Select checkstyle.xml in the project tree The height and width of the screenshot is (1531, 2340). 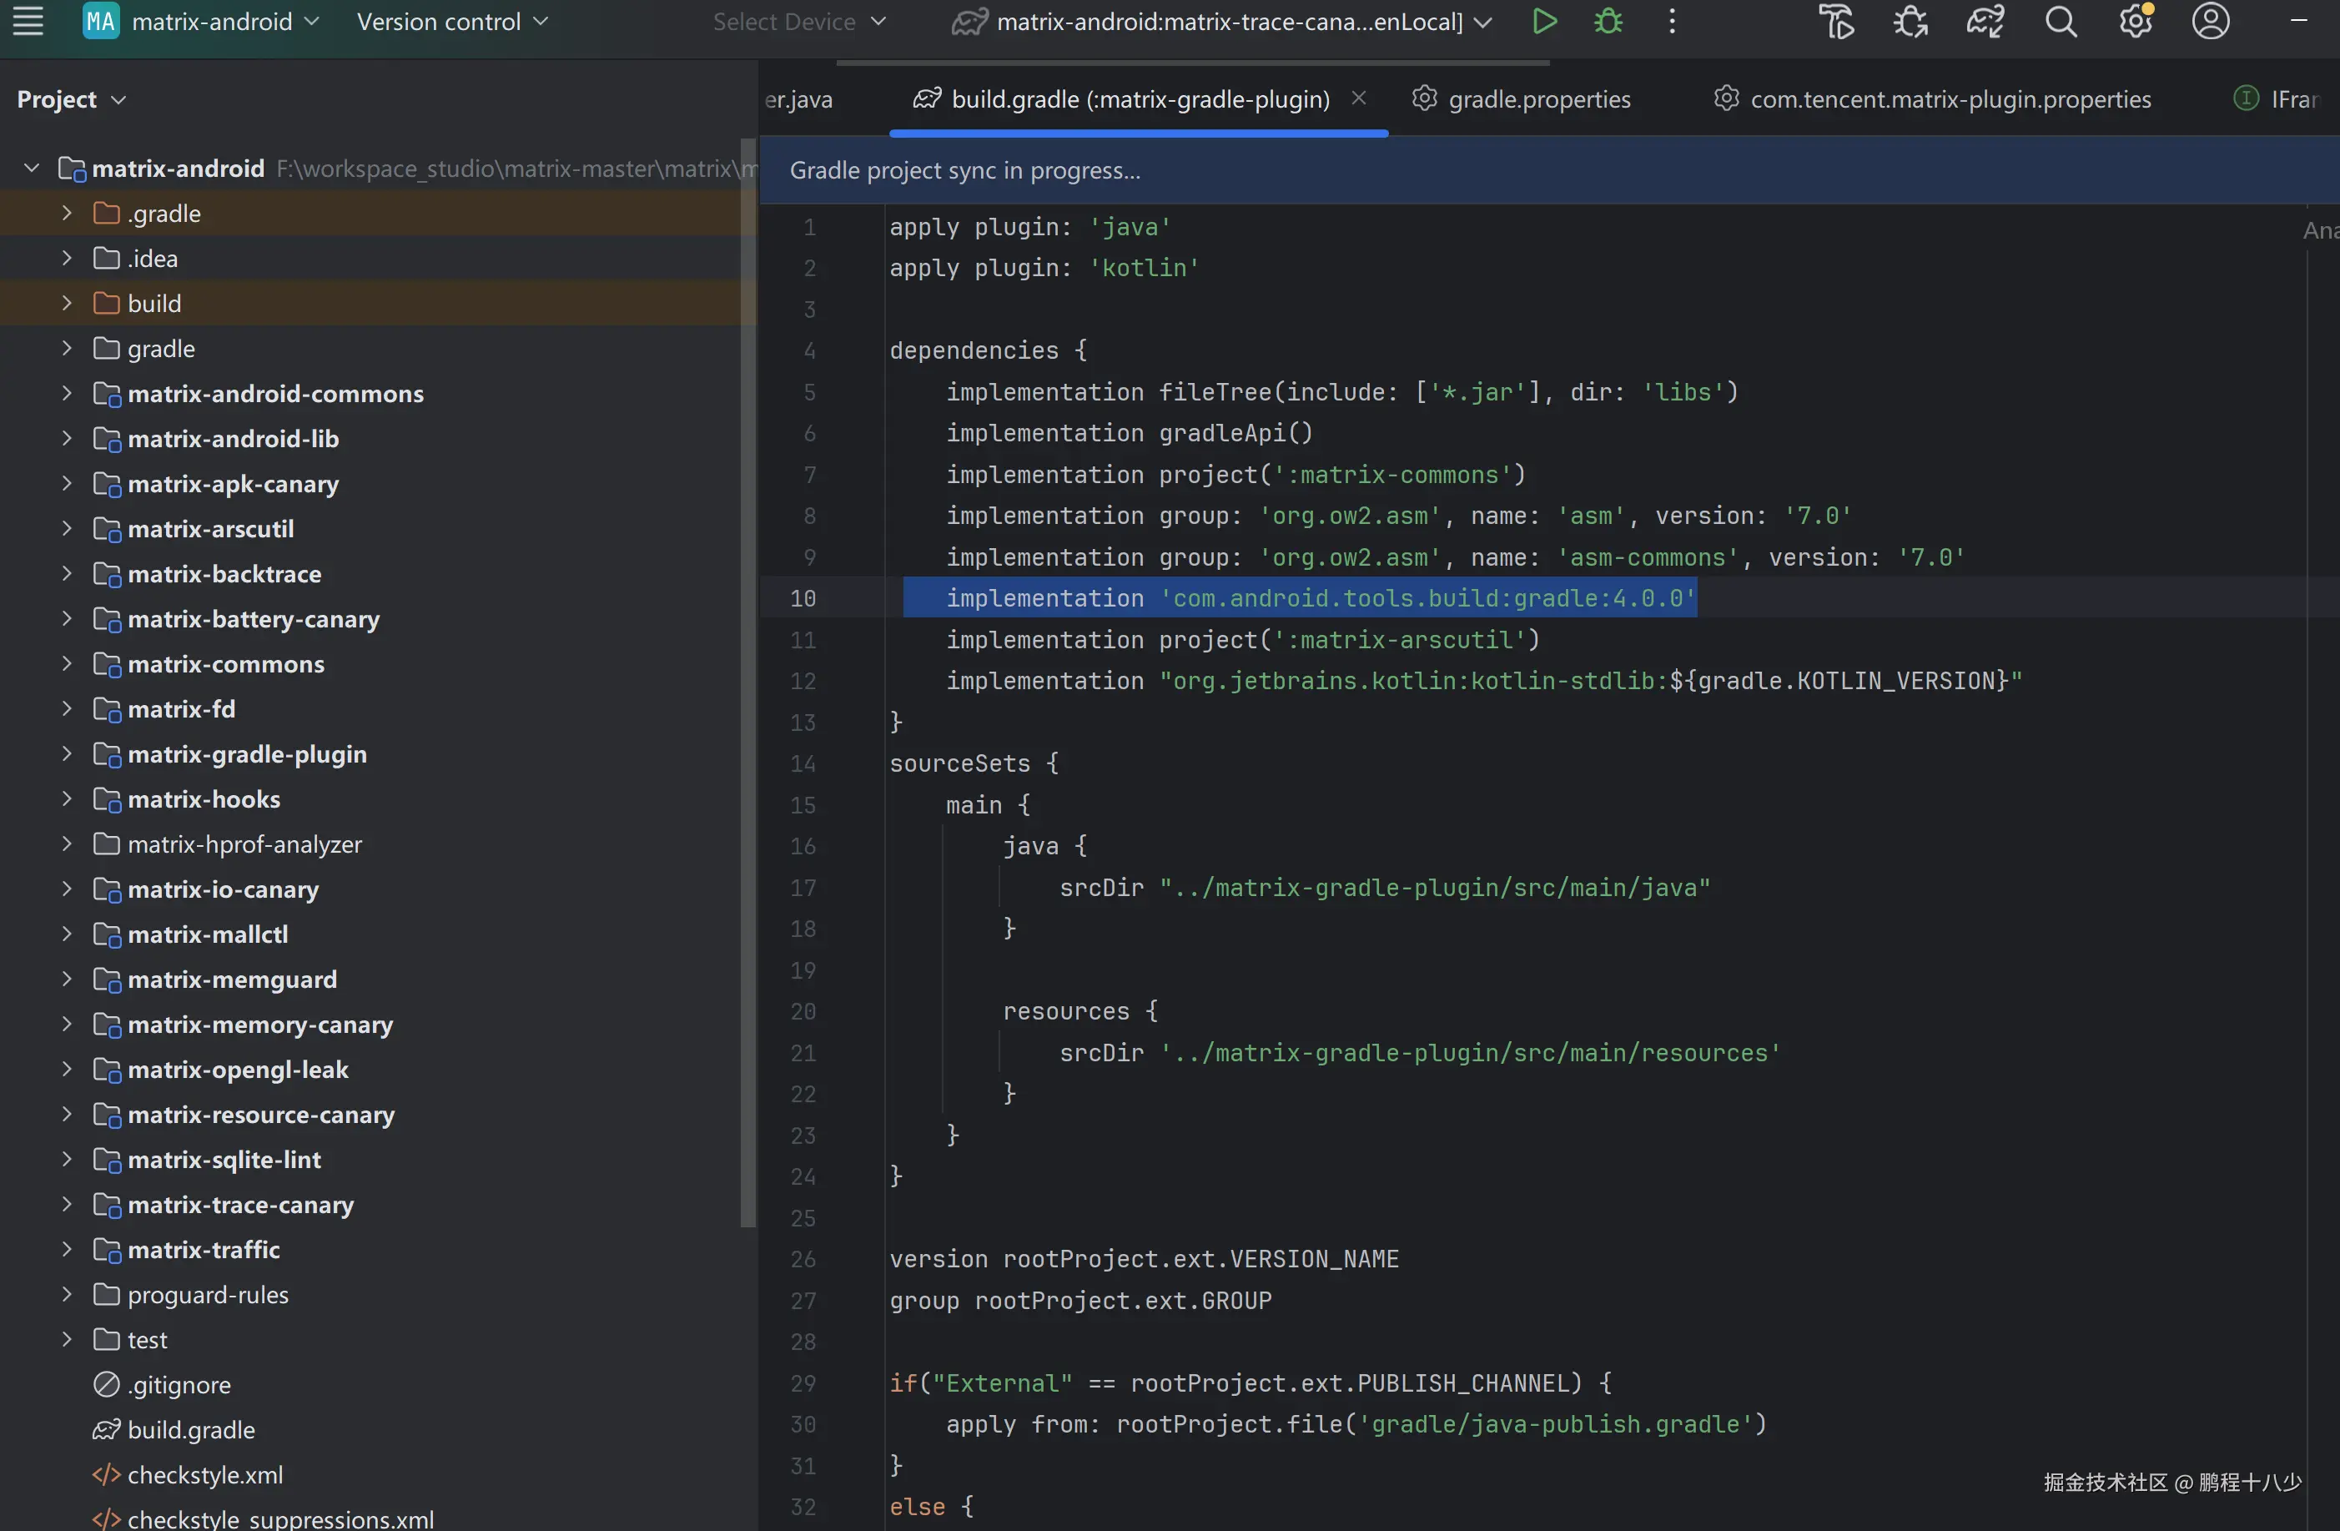204,1475
